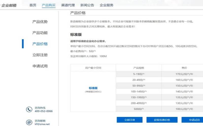Click the 150-199用户 table cell

(139, 97)
